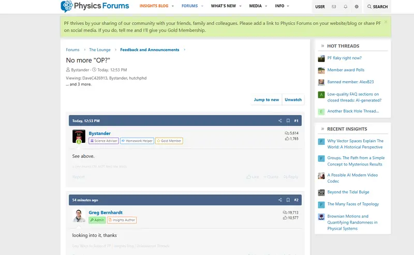Open 'Why Vector Spaces Explain The World' insight
Viewport: 414px width, 255px height.
356,144
